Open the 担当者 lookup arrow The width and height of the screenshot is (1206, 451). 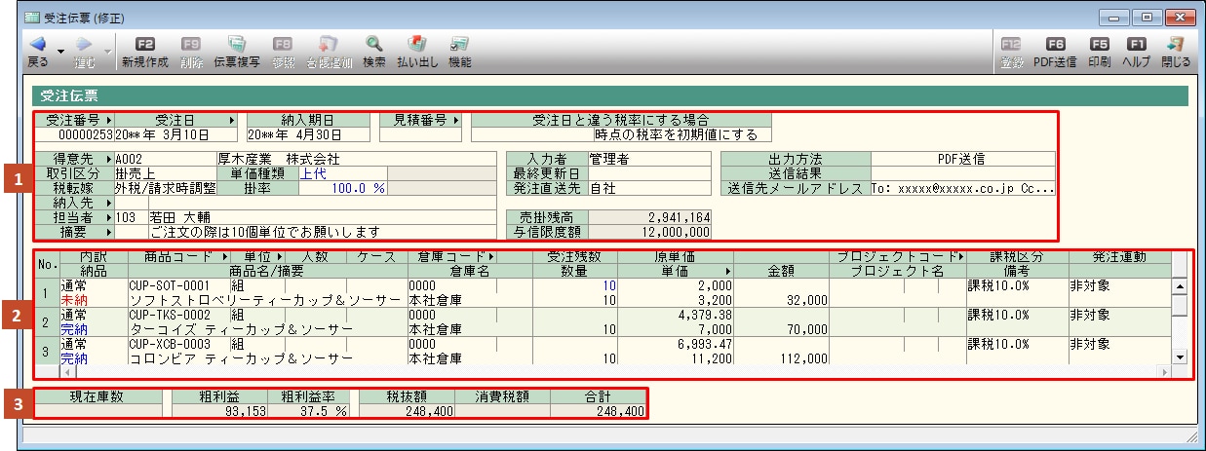(107, 217)
